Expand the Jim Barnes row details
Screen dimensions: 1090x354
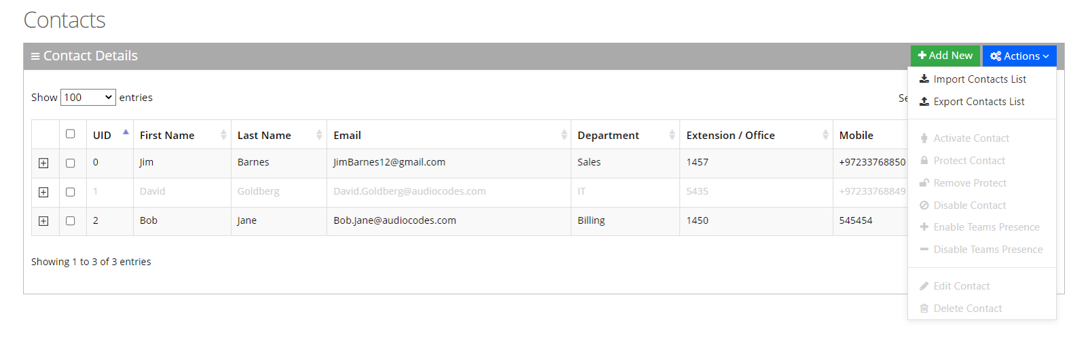pos(43,163)
